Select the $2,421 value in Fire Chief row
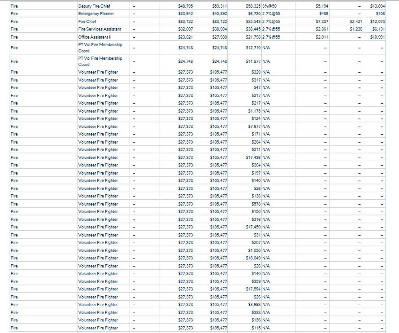Viewport: 399px width, 333px height. pyautogui.click(x=356, y=22)
